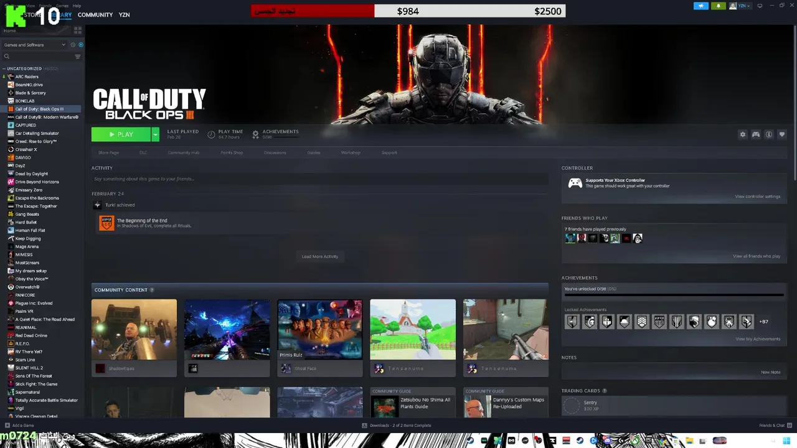Enter Big Picture mode via monitor icon
797x448 pixels.
[x=760, y=6]
